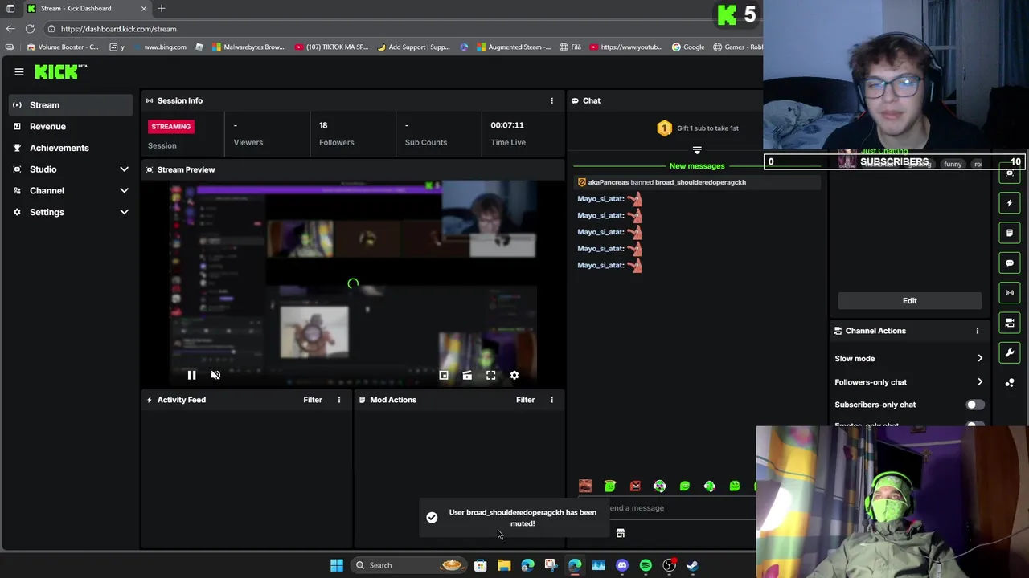Viewport: 1029px width, 578px height.
Task: Click the chat bubble icon in right sidebar
Action: coord(1010,263)
